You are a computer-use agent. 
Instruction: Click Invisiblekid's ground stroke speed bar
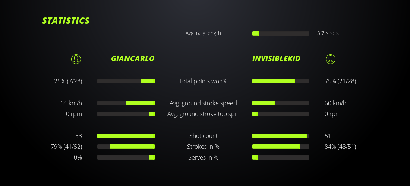281,103
